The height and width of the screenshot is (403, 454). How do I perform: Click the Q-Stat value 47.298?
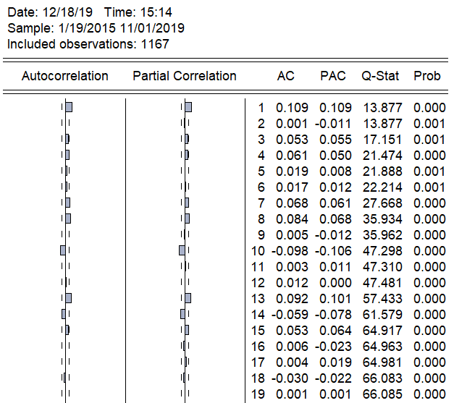coord(382,250)
